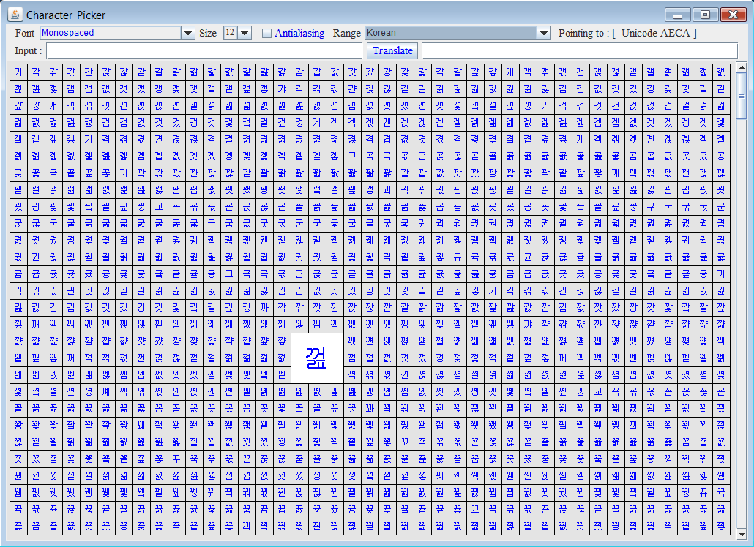The height and width of the screenshot is (547, 754).
Task: Click the Input text field
Action: click(x=204, y=50)
